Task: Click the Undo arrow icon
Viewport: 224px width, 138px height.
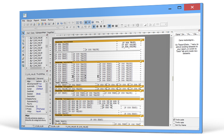Action: 70,23
